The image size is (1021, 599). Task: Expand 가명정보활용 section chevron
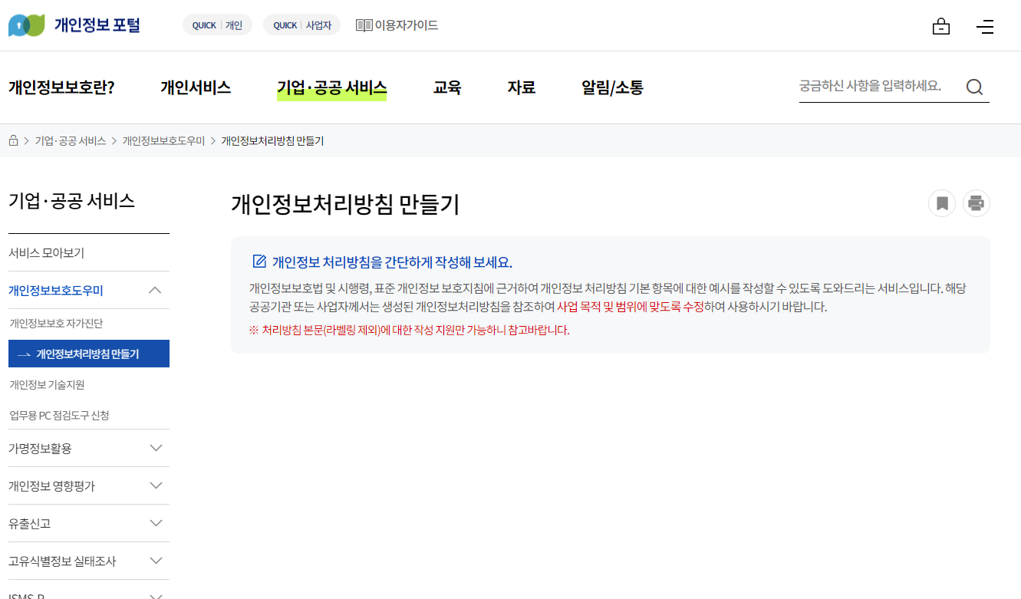pos(156,448)
